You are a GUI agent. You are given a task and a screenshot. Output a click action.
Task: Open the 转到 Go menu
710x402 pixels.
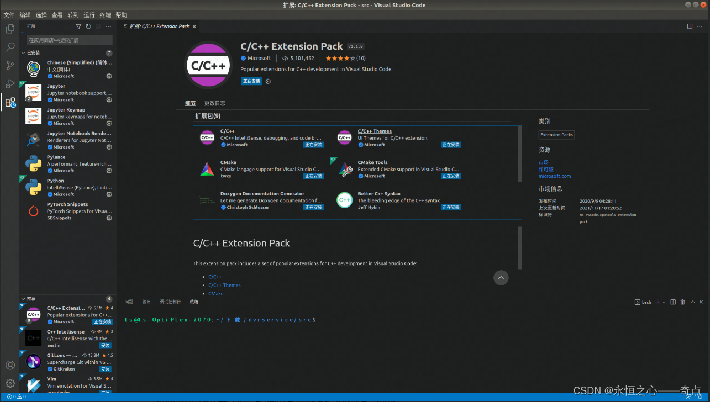[x=73, y=15]
